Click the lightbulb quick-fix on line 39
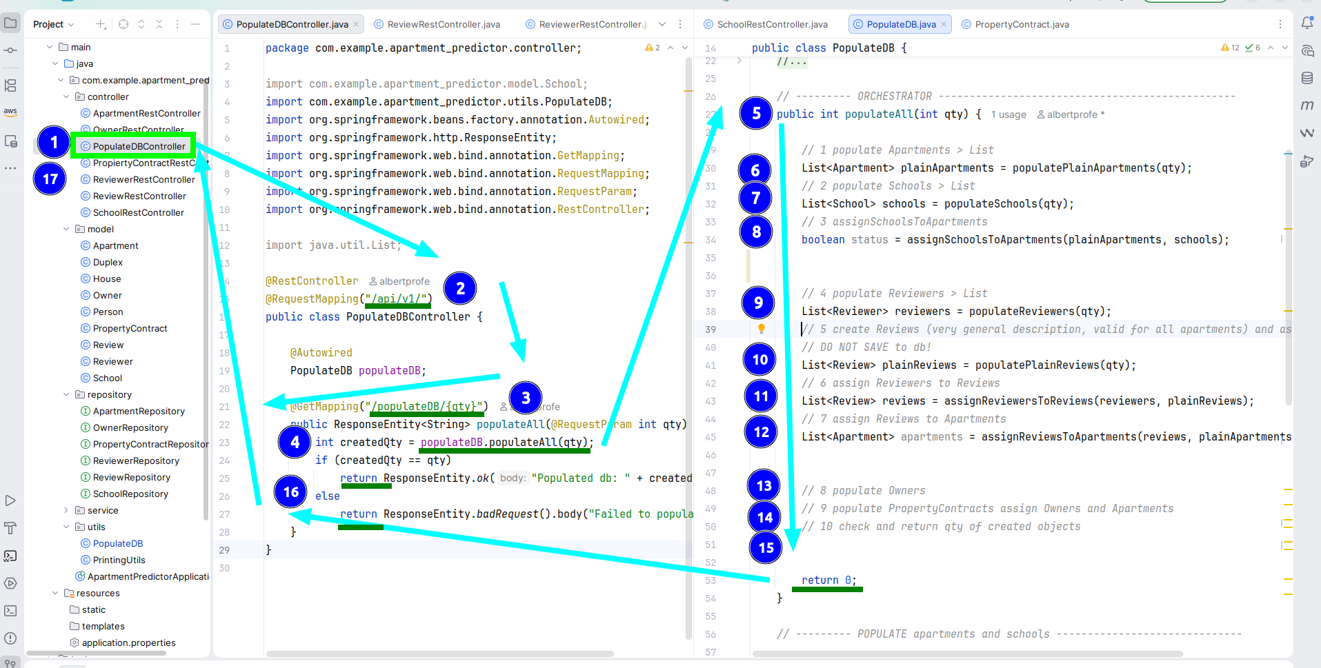The width and height of the screenshot is (1321, 668). [762, 329]
